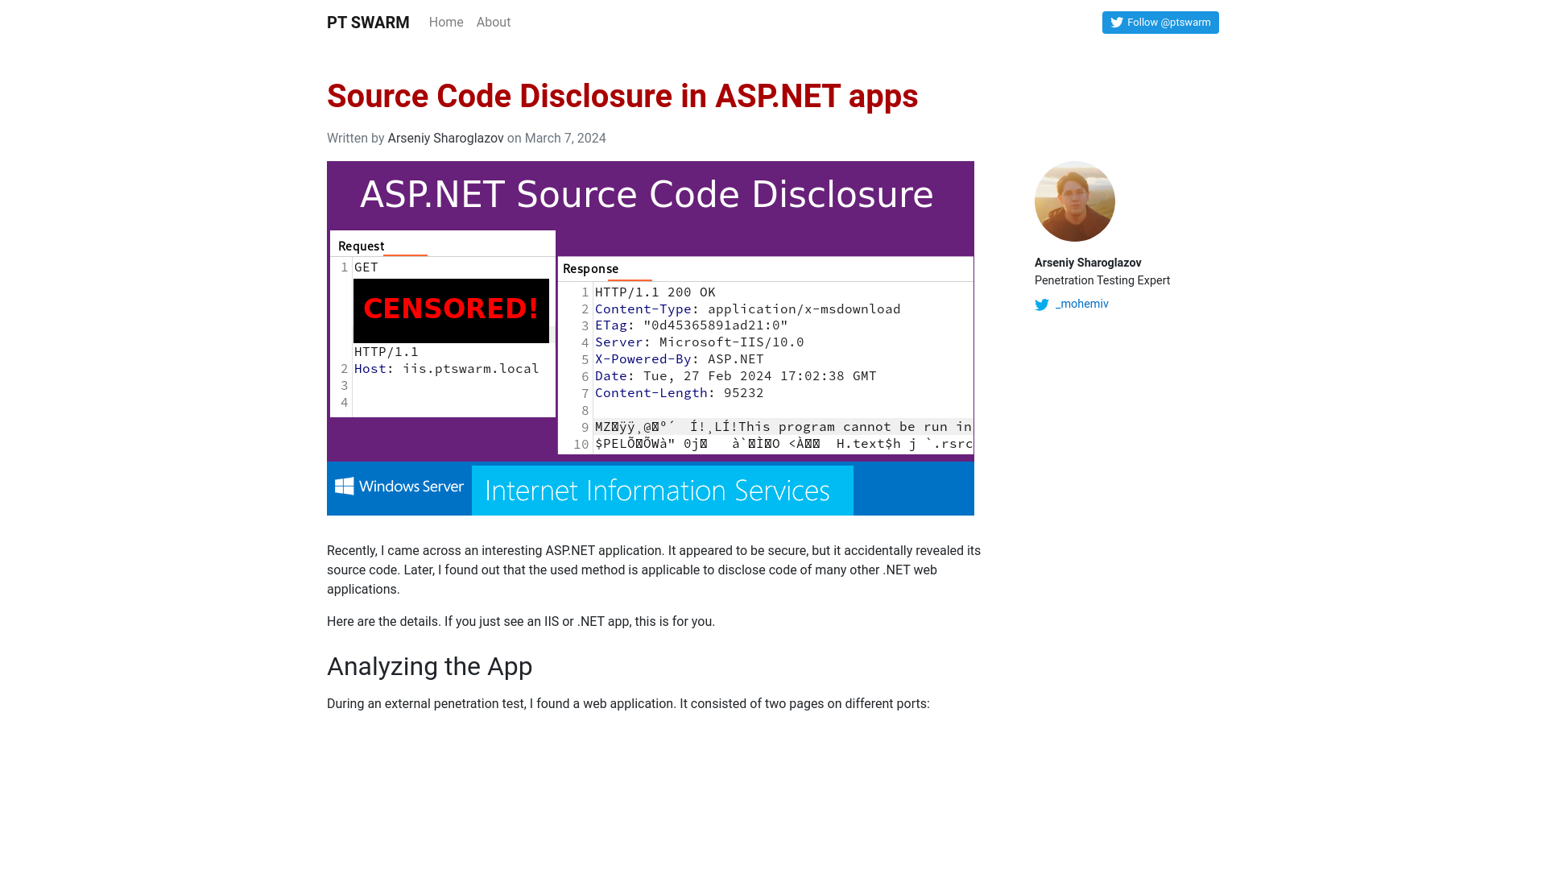
Task: Click Follow @ptswarm button
Action: tap(1160, 23)
